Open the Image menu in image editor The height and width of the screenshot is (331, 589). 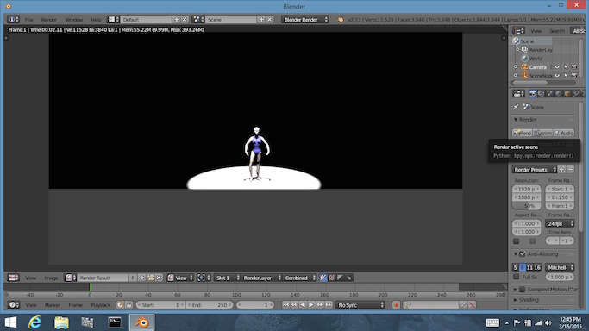51,278
